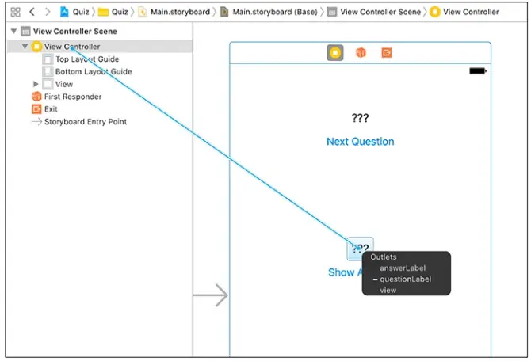Viewport: 531px width, 361px height.
Task: Select the Exit row in outline
Action: tap(100, 109)
